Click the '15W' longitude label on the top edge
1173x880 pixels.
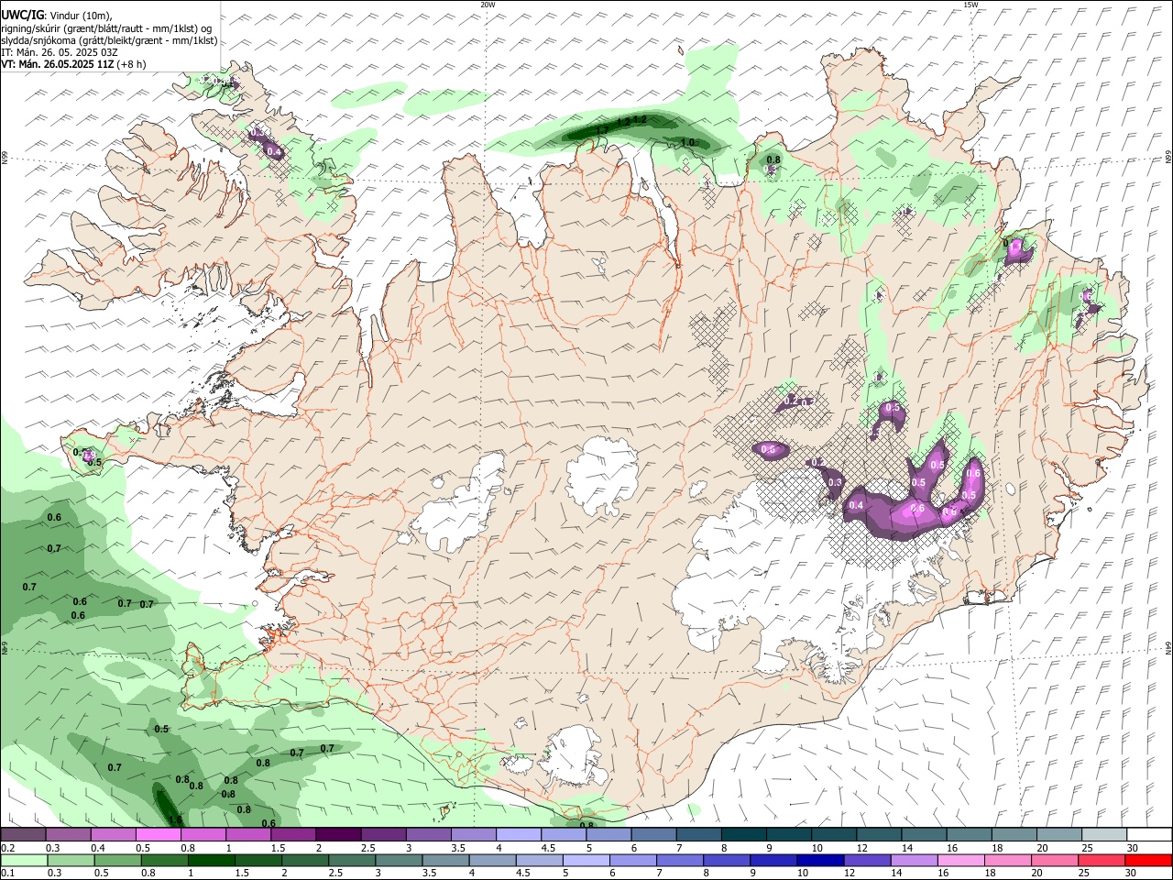(x=970, y=5)
